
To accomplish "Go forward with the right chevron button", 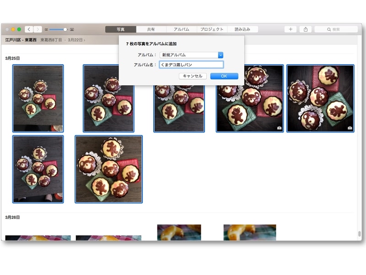I will click(38, 29).
